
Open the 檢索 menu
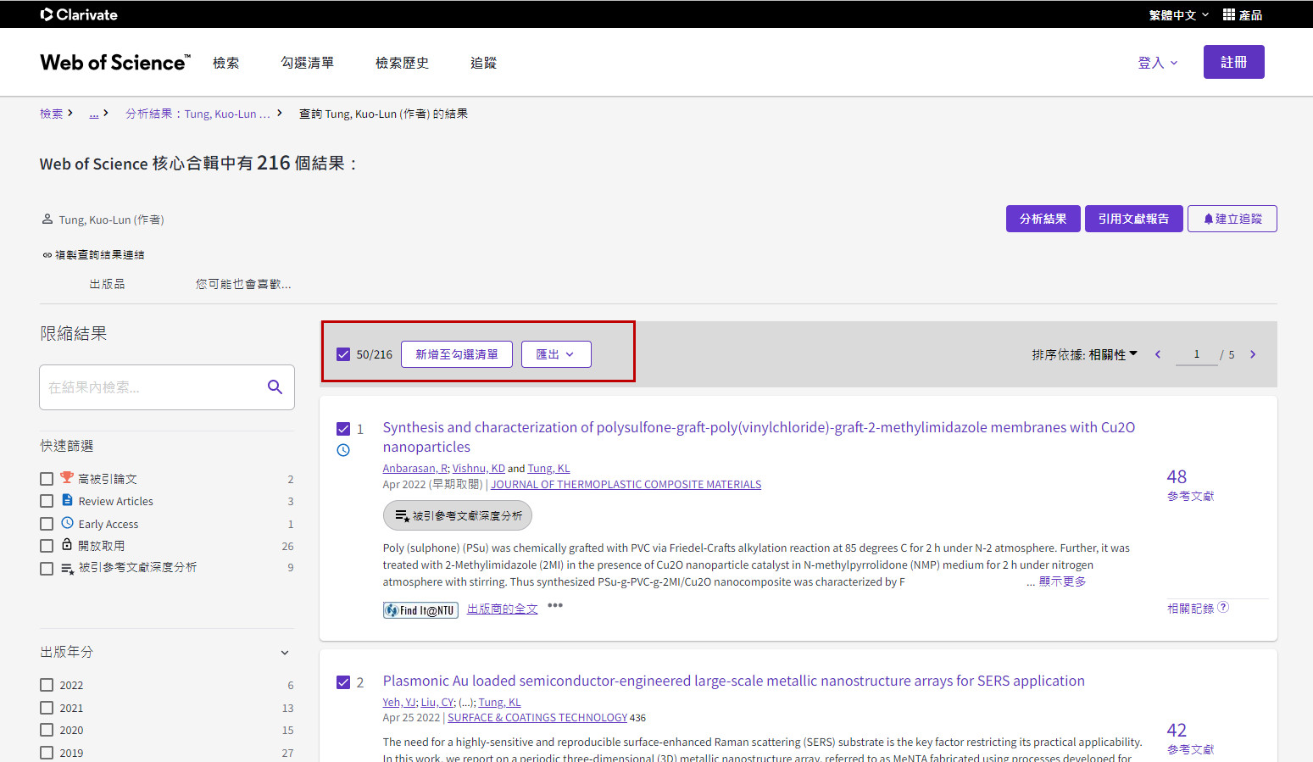(x=225, y=63)
